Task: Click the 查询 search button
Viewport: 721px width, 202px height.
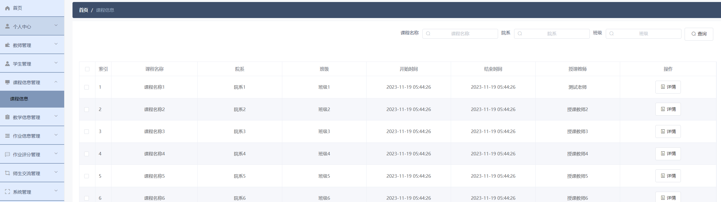Action: coord(699,34)
